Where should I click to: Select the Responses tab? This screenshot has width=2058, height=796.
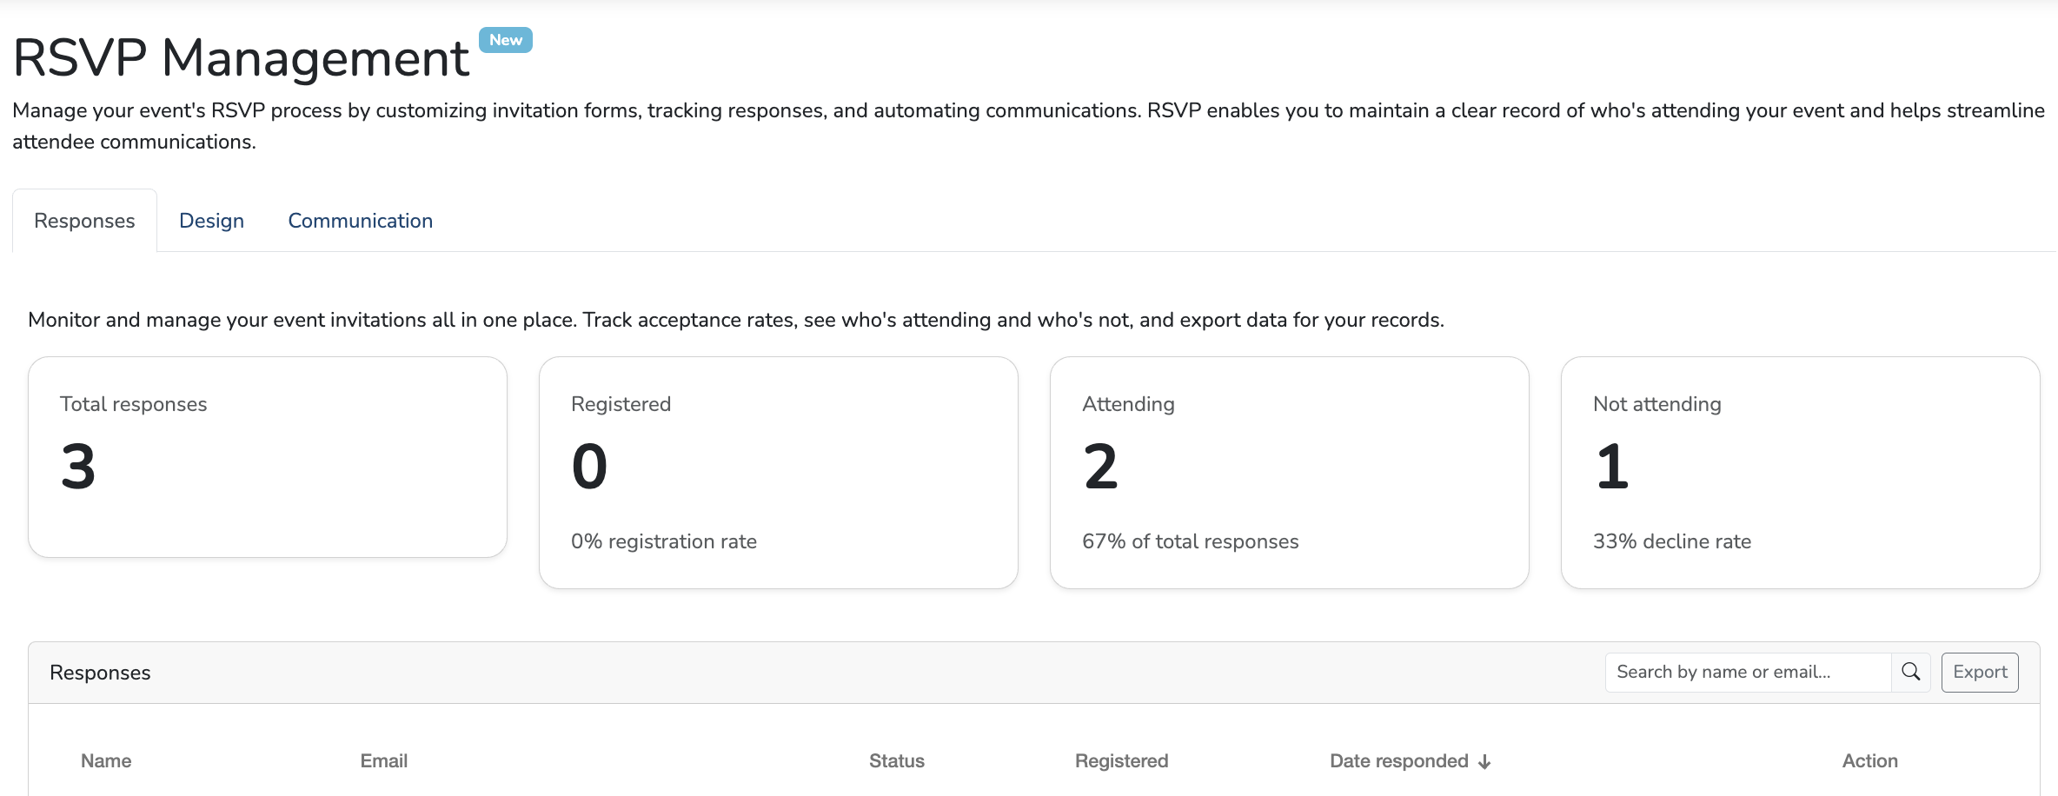point(84,221)
